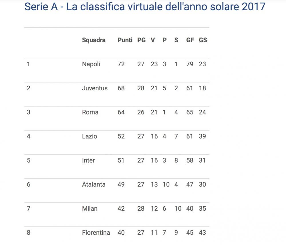
Task: Open the Juventus team entry
Action: (95, 88)
